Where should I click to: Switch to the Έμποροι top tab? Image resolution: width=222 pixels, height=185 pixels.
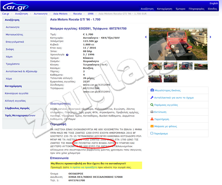(180, 9)
